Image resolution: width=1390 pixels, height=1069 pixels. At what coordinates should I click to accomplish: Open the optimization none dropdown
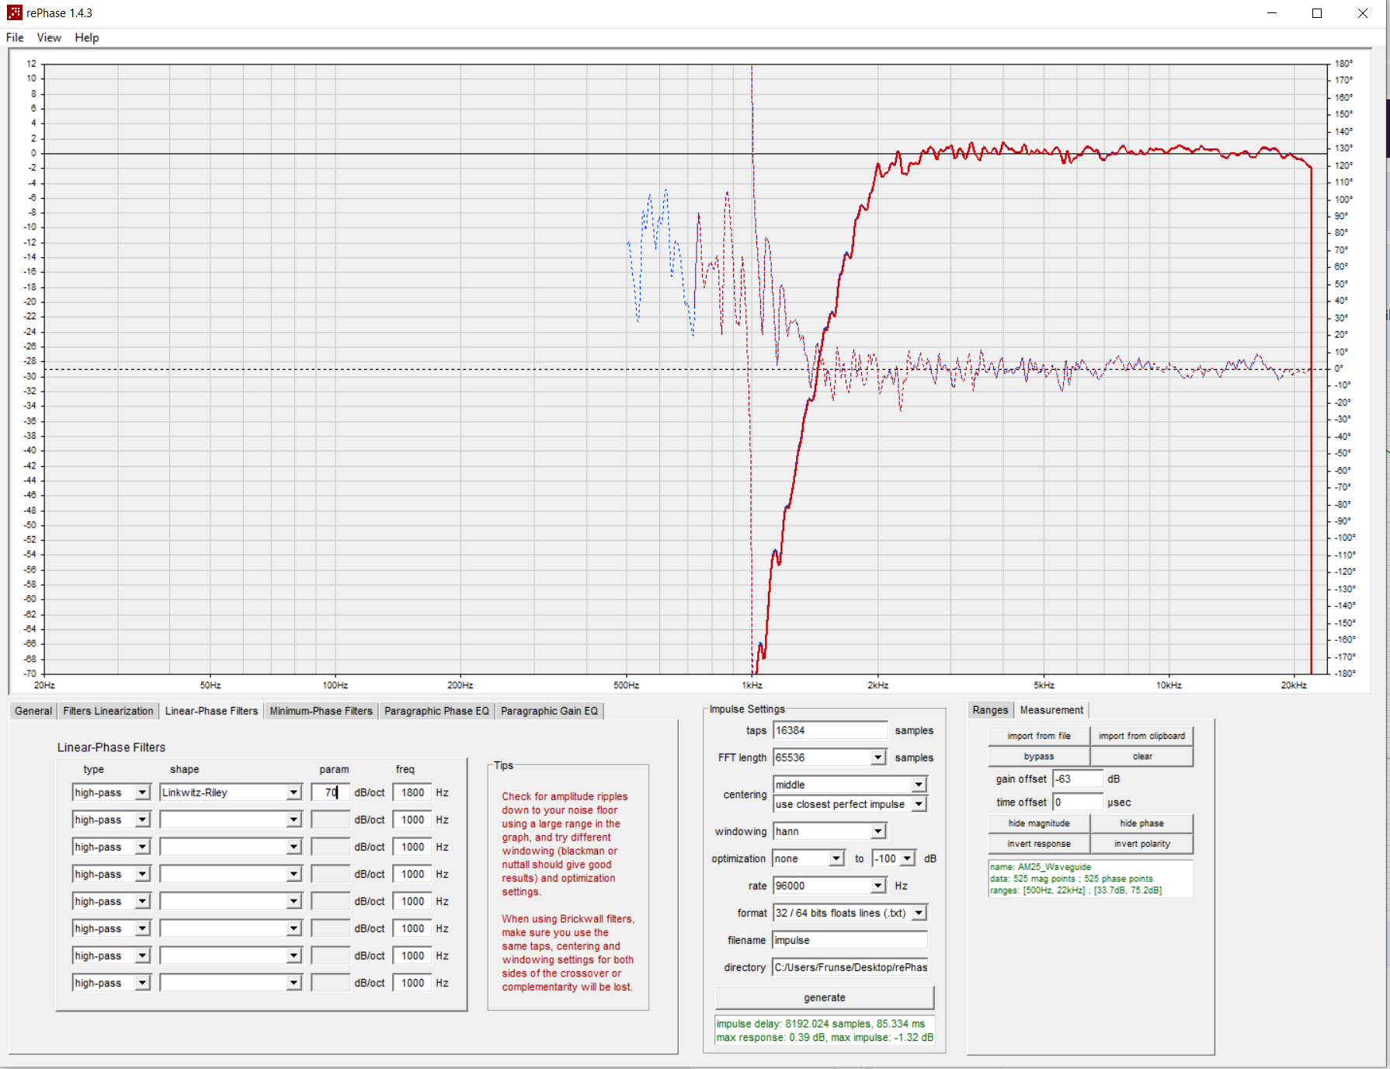coord(836,858)
